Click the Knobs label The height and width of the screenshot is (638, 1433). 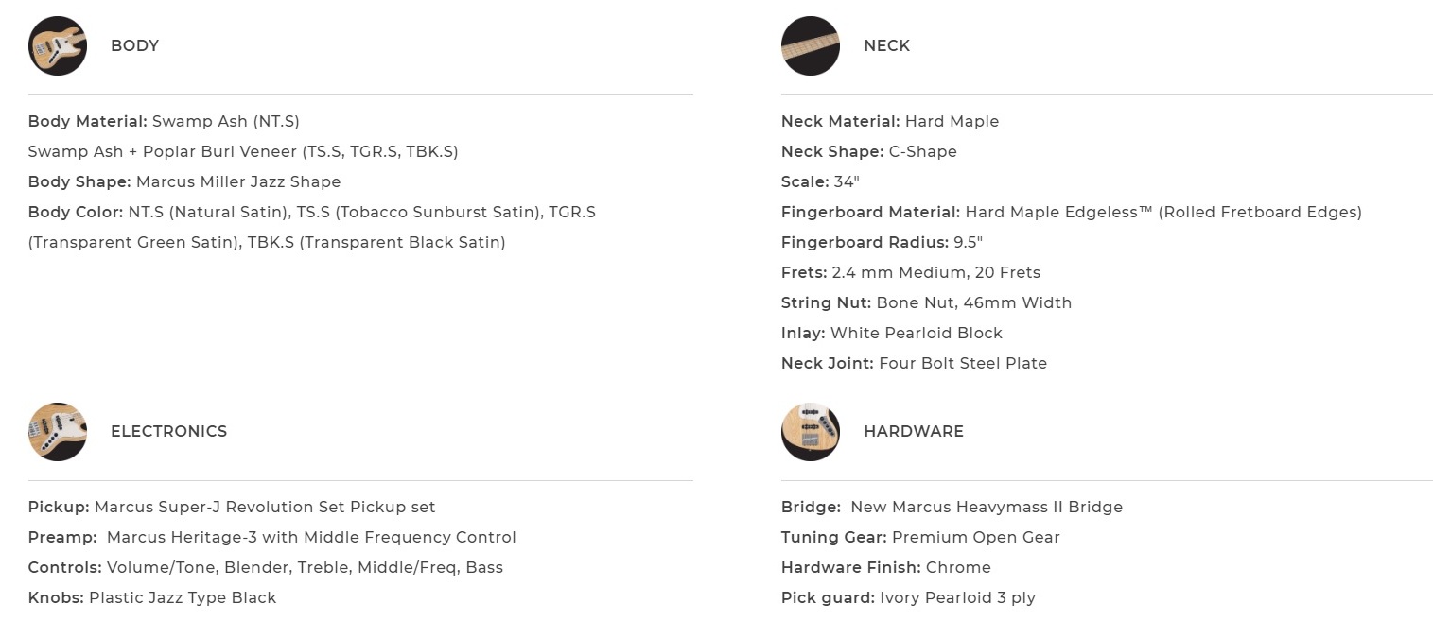(x=56, y=597)
